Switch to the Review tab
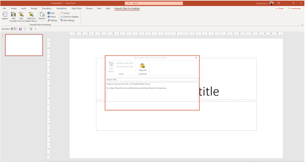The height and width of the screenshot is (162, 305). [89, 8]
